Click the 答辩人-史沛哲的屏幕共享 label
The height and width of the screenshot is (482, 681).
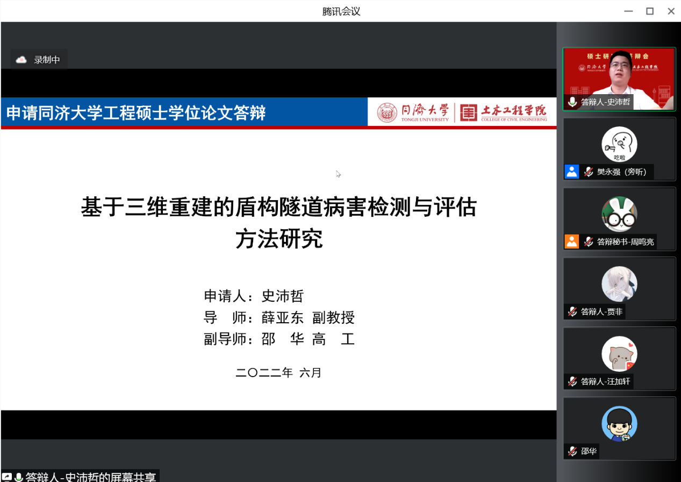[91, 477]
